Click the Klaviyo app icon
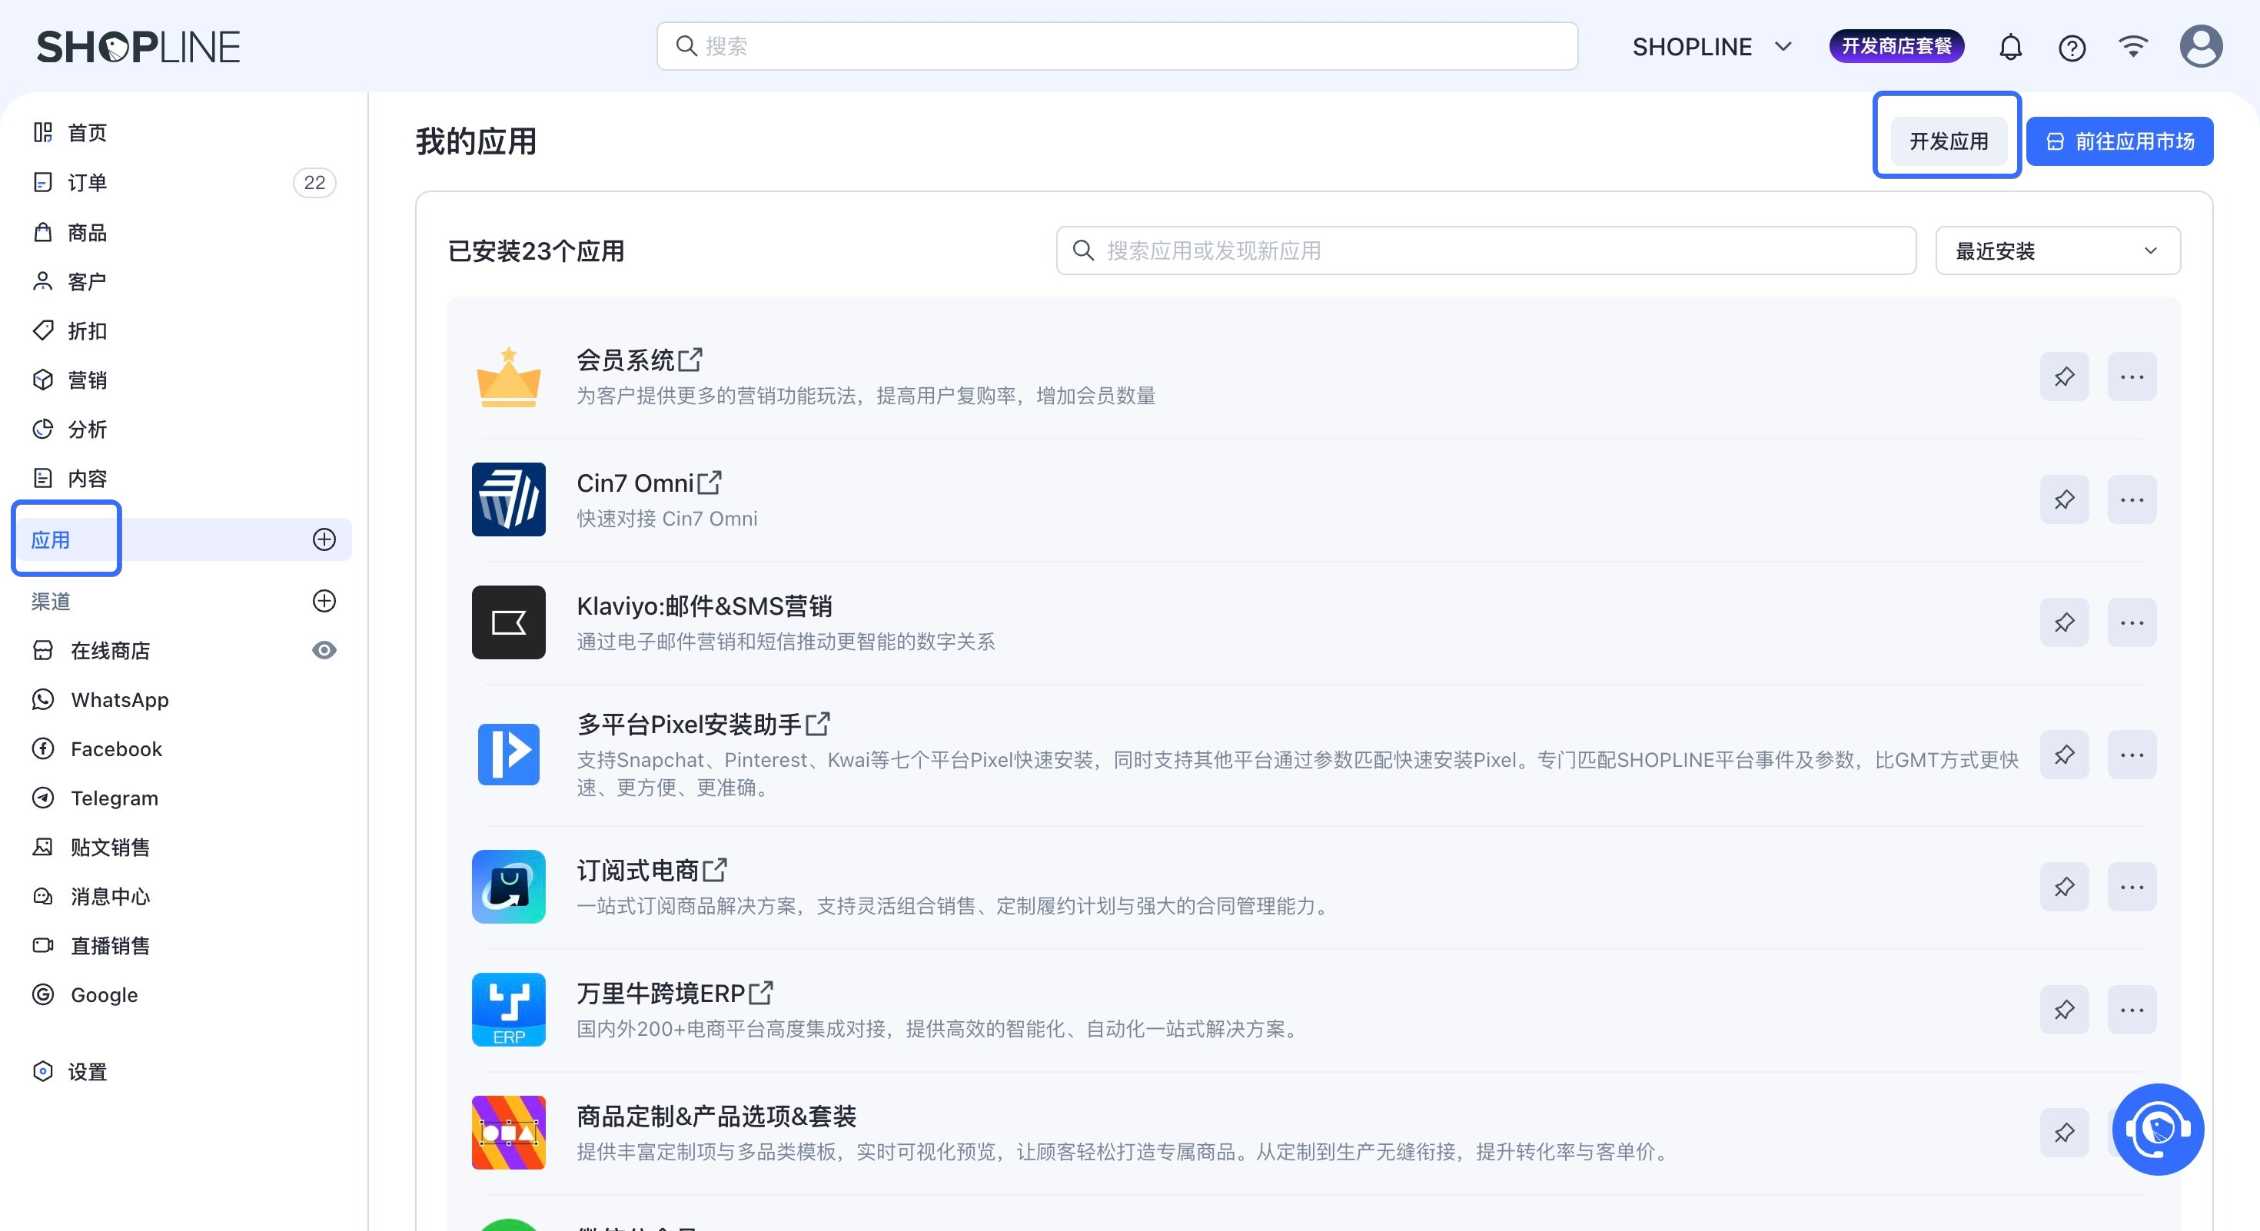 (x=509, y=622)
